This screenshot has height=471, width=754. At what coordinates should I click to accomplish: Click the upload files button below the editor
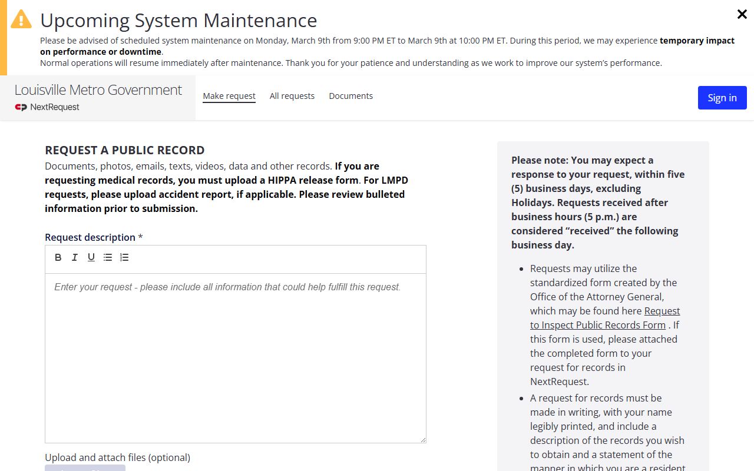tap(85, 468)
